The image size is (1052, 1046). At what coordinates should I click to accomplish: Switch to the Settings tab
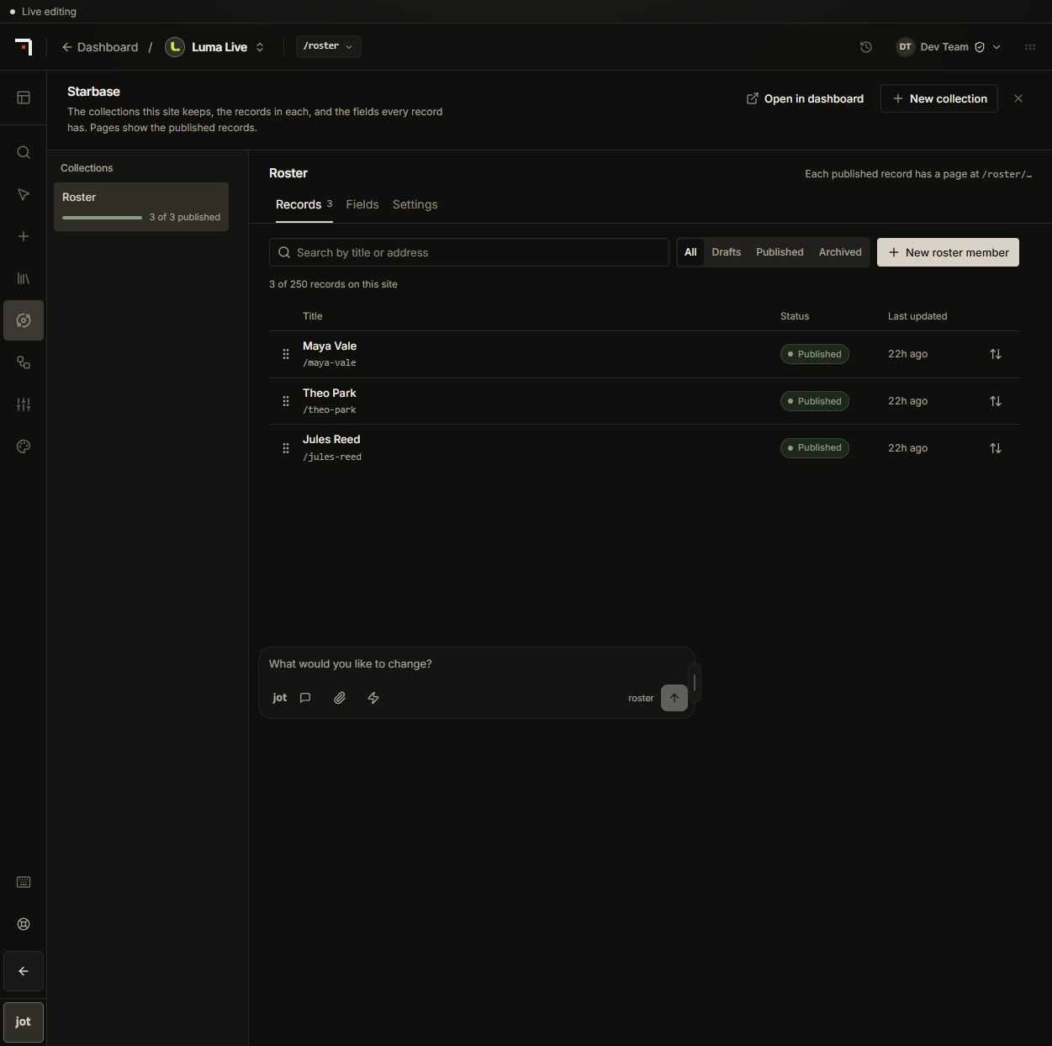pyautogui.click(x=415, y=204)
